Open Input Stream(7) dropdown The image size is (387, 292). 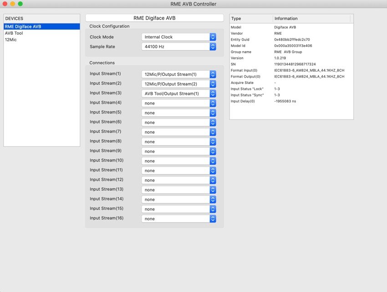coord(178,132)
